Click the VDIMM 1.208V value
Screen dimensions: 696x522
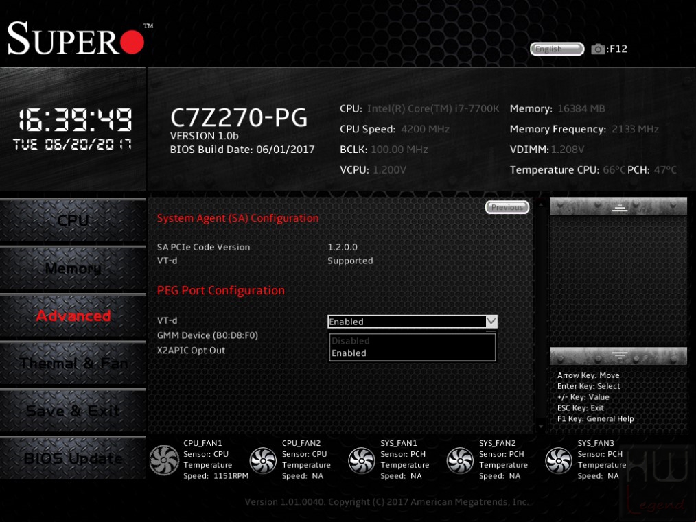point(568,150)
